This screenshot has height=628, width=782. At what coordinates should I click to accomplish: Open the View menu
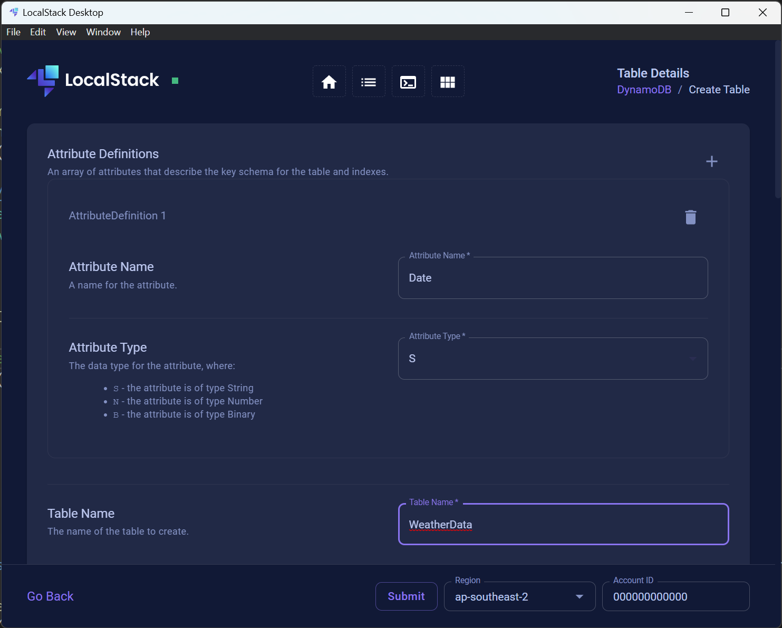click(66, 32)
